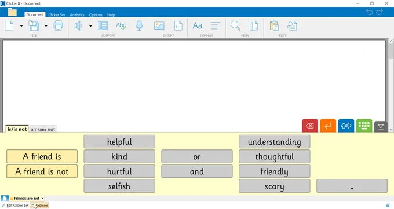This screenshot has height=209, width=394.
Task: Redo the last action
Action: [x=380, y=12]
